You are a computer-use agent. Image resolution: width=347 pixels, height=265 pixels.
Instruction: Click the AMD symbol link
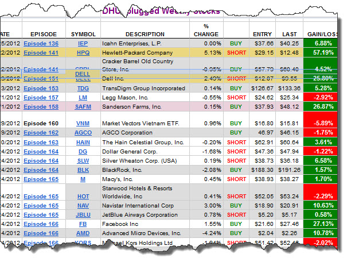[83, 233]
